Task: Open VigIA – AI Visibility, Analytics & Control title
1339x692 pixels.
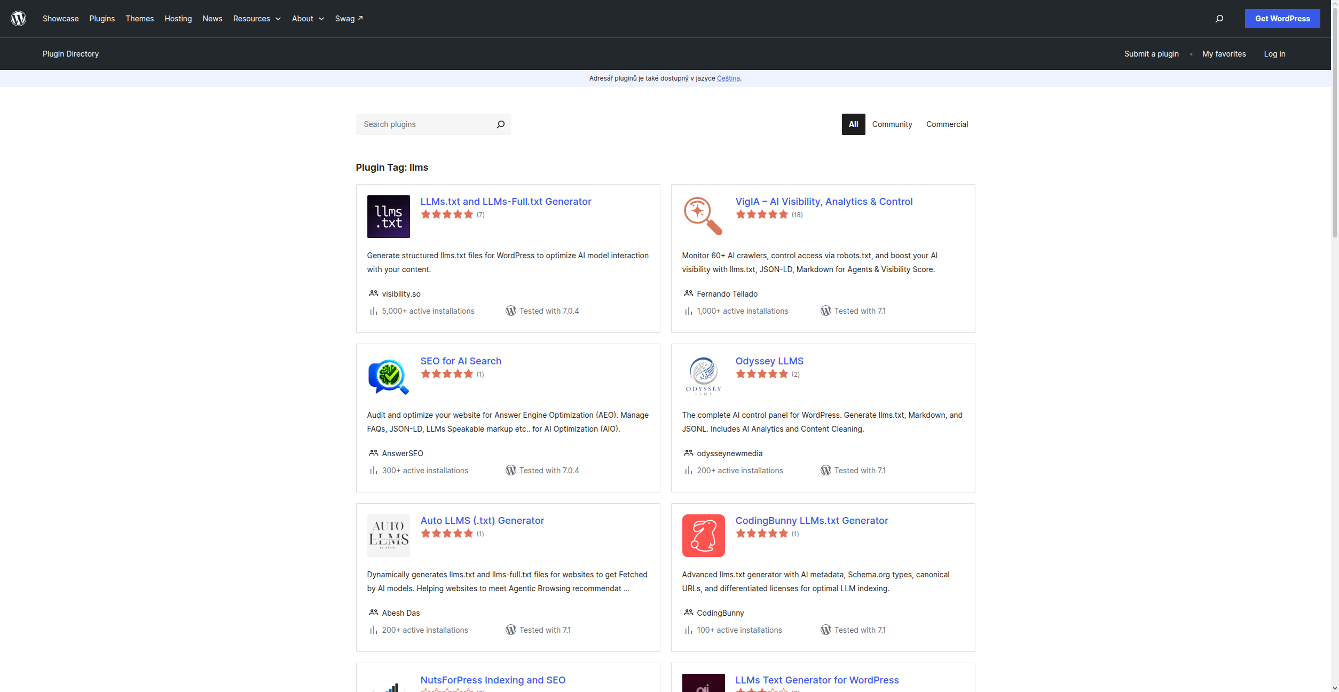Action: [824, 202]
